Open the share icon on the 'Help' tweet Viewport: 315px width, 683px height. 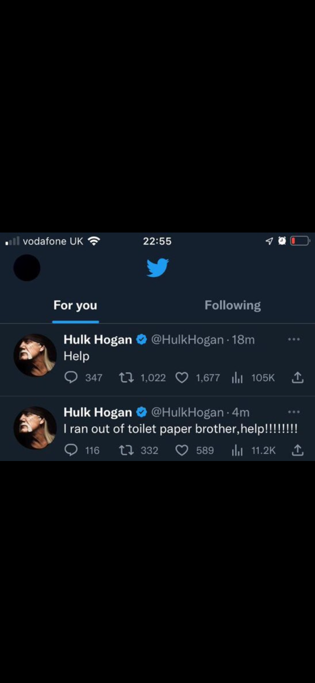pos(298,377)
